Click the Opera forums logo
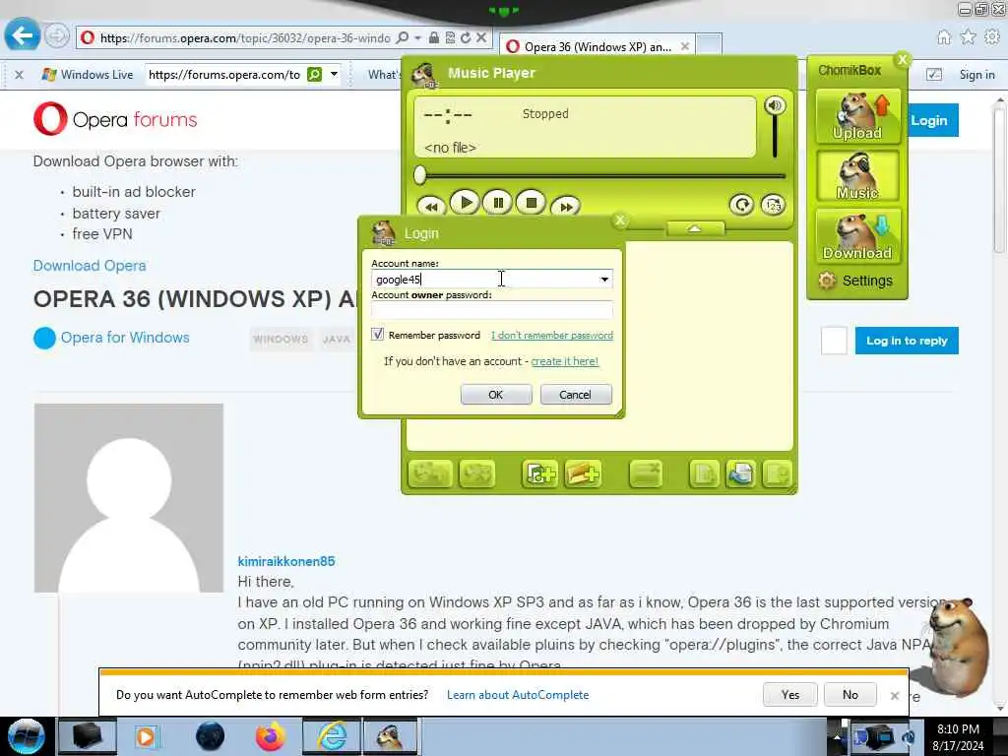This screenshot has height=756, width=1008. pyautogui.click(x=116, y=119)
